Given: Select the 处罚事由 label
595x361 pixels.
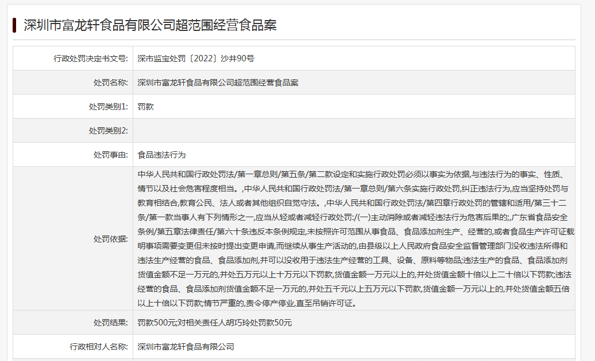Looking at the screenshot, I should click(110, 155).
